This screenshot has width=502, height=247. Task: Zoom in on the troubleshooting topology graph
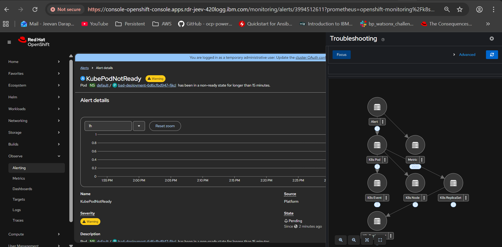341,240
